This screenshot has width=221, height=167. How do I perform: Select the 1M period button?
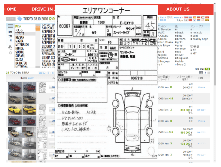coord(10,41)
